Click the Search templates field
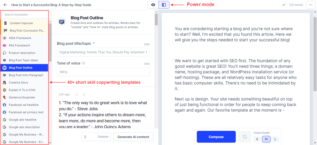317x145 pixels. [x=25, y=15]
